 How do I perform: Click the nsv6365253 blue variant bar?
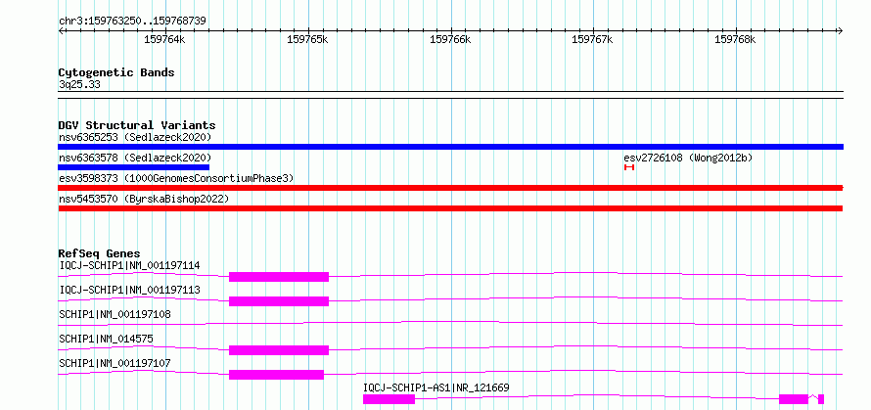450,147
